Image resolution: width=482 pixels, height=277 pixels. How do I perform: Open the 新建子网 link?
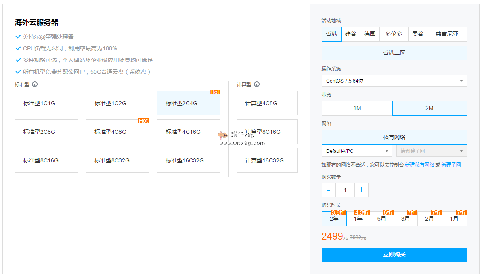click(x=451, y=165)
